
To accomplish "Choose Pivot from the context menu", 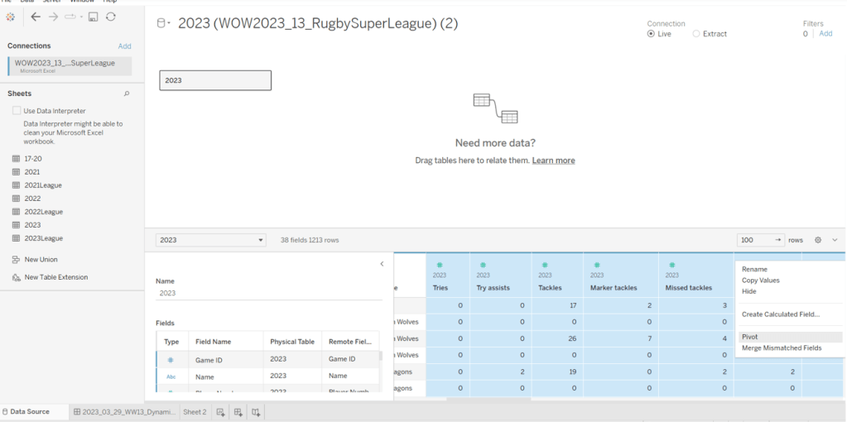I will 750,337.
